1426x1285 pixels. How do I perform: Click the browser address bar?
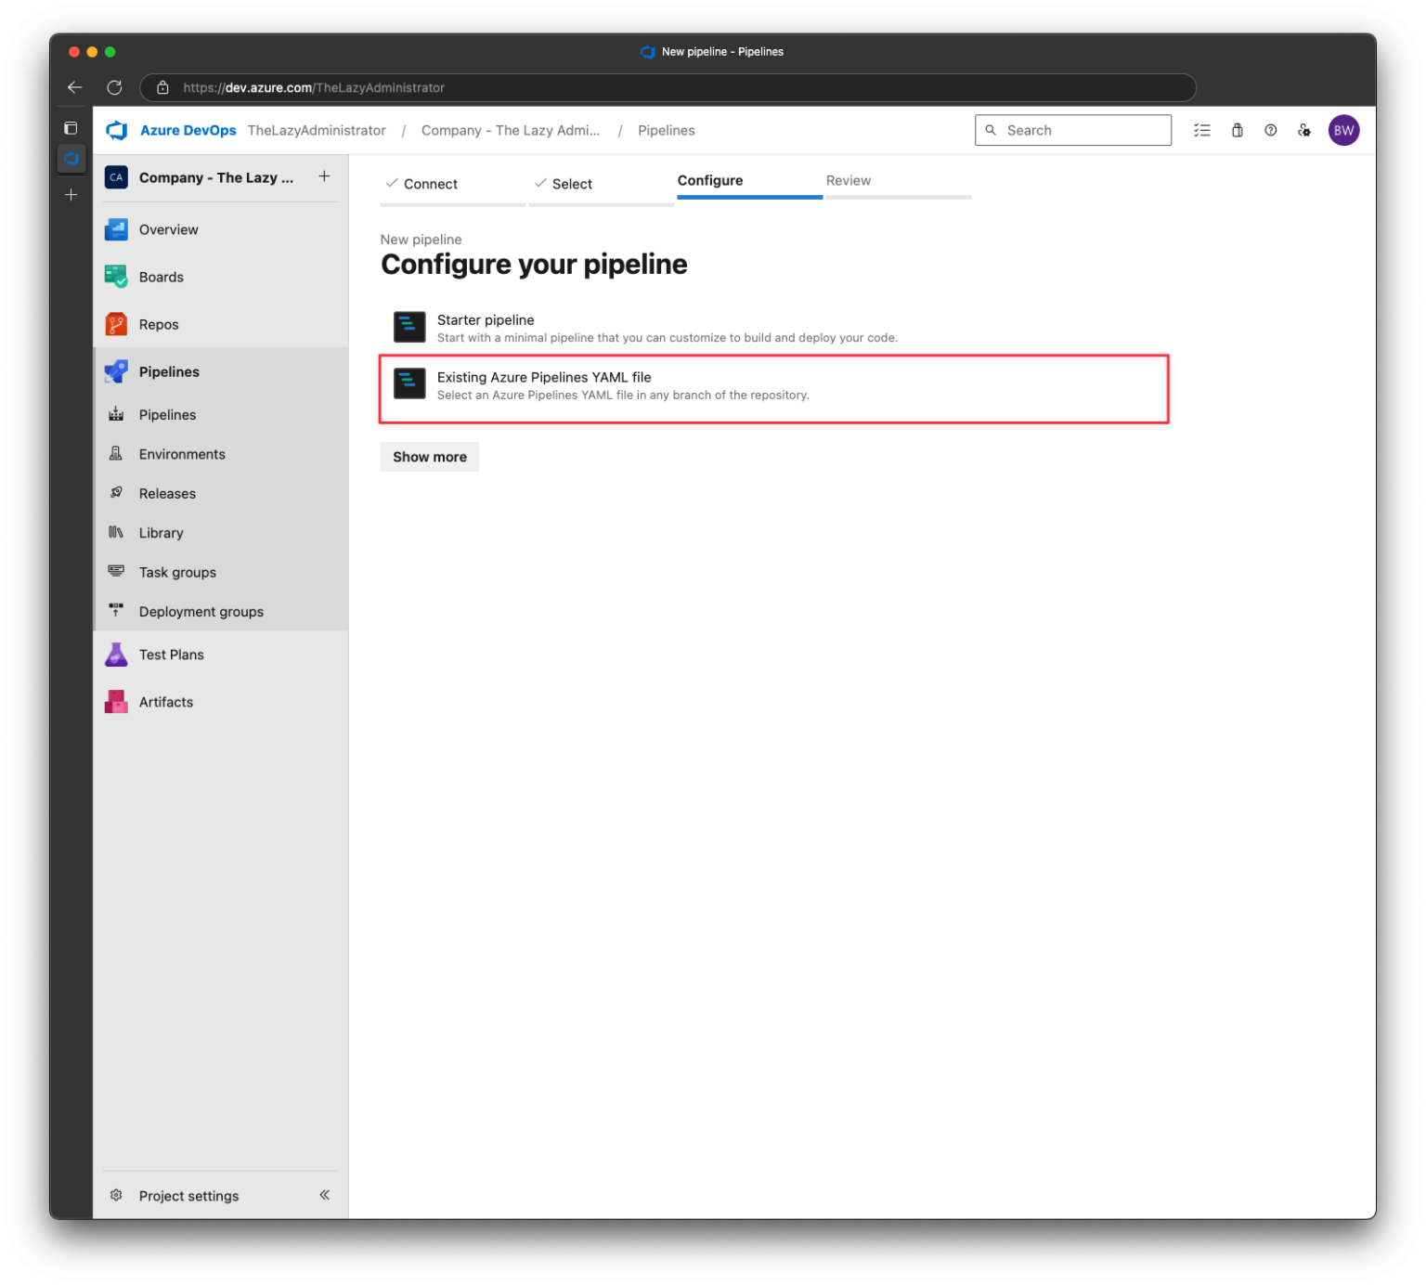[668, 88]
